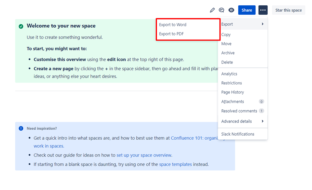Choose Copy from the menu
This screenshot has width=312, height=190.
(243, 35)
